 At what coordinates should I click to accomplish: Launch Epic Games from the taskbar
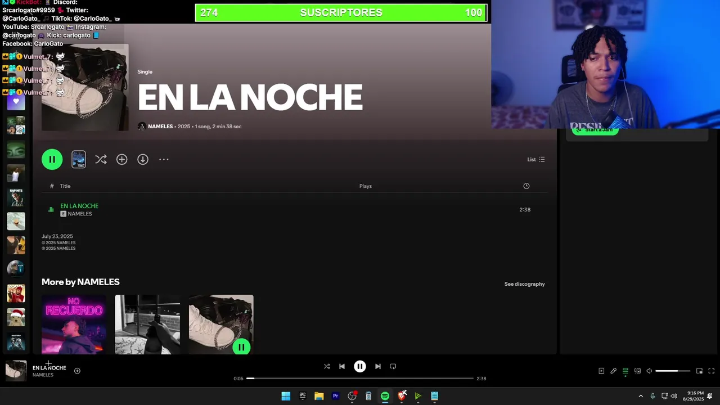click(x=302, y=396)
